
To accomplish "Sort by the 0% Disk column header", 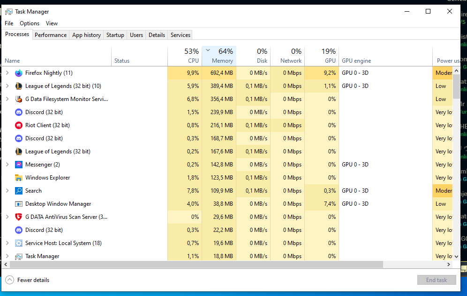I will pyautogui.click(x=254, y=57).
